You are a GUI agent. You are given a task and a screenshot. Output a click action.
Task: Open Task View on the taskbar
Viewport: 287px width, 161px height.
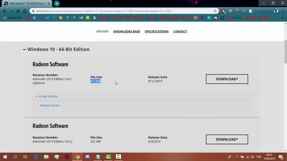pos(25,157)
